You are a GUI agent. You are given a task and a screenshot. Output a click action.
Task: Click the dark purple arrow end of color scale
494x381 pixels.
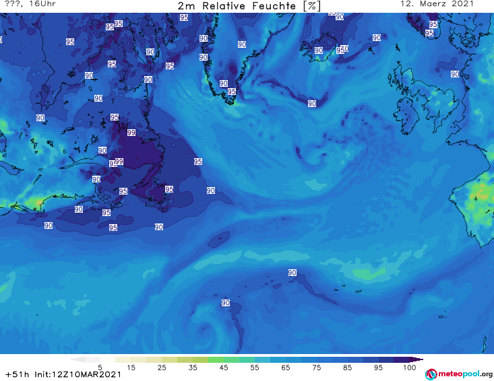coord(416,359)
